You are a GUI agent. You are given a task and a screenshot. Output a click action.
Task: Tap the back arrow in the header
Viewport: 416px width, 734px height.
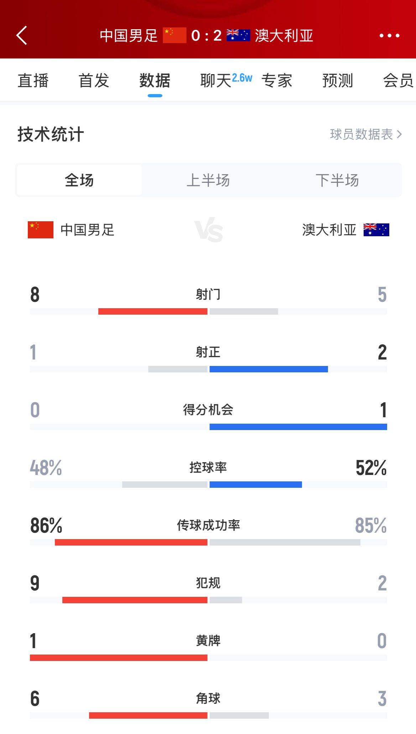(x=22, y=36)
